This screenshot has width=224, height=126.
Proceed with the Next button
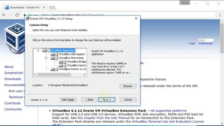[x=107, y=100]
